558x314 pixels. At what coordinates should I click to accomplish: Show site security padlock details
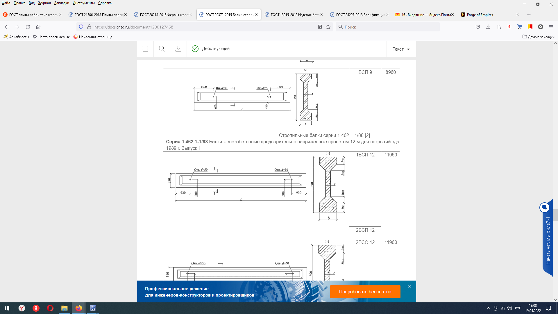[x=89, y=27]
